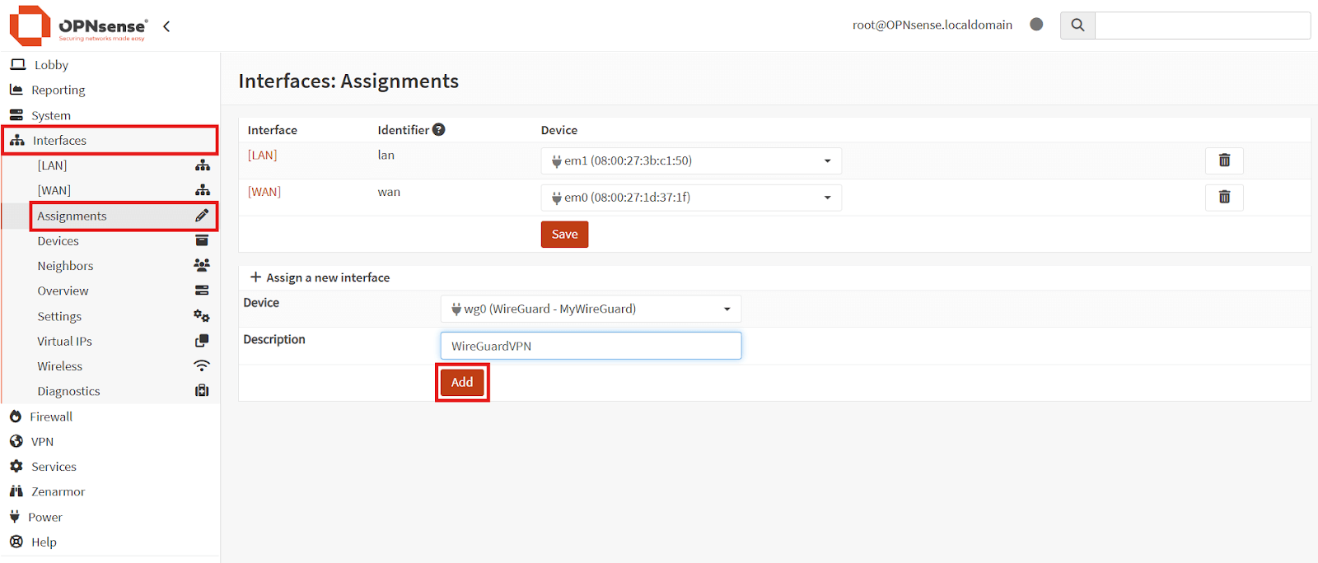The height and width of the screenshot is (563, 1318).
Task: Open the VPN menu in the sidebar
Action: [x=42, y=442]
